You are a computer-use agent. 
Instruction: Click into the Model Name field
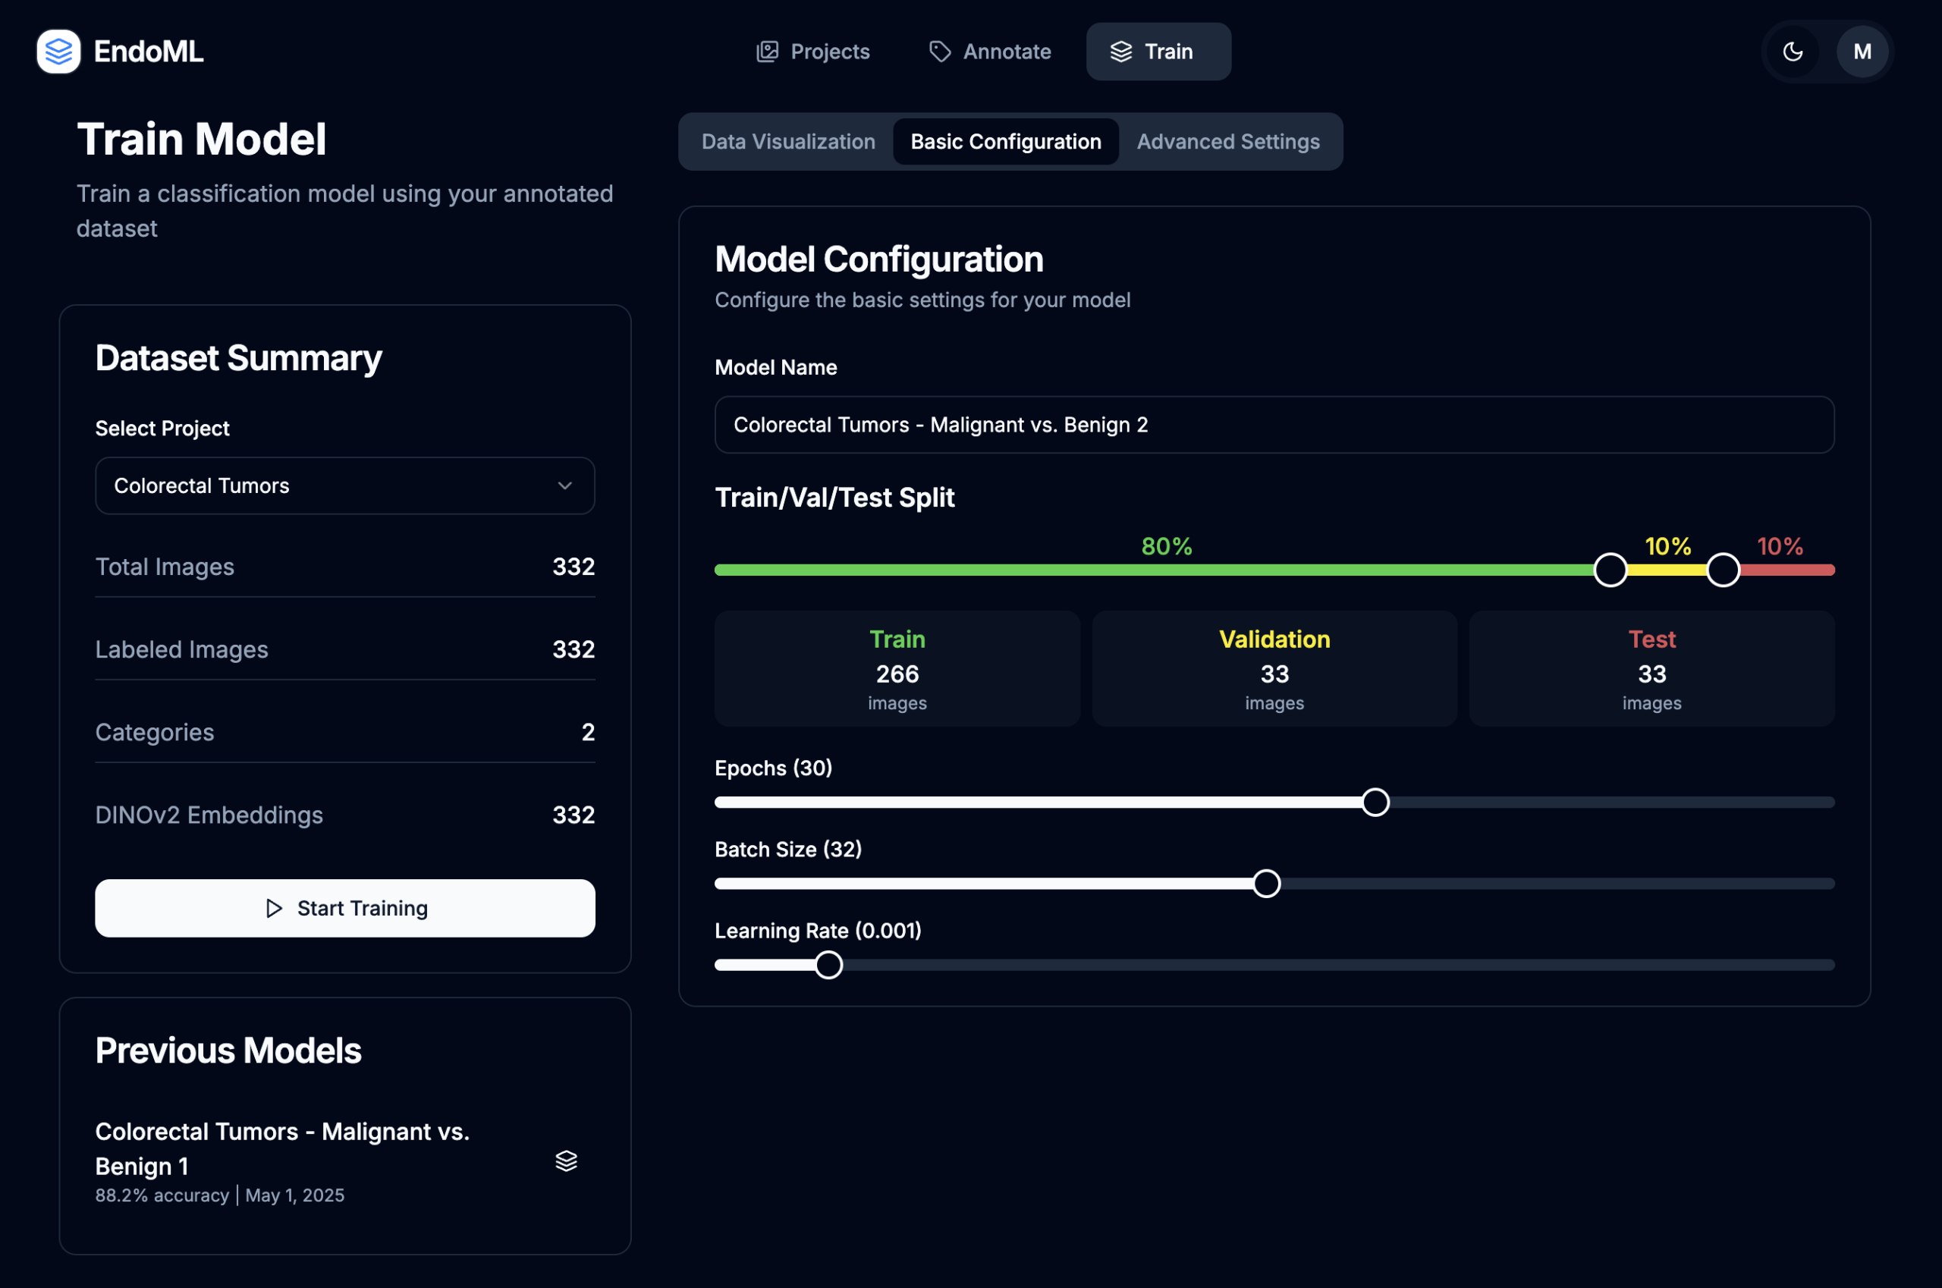click(1274, 425)
